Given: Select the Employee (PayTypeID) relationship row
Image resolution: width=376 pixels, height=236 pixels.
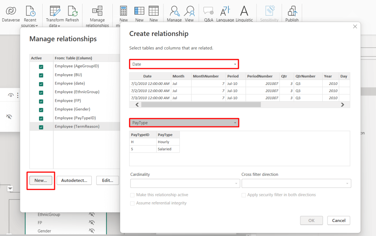Looking at the screenshot, I should 75,118.
